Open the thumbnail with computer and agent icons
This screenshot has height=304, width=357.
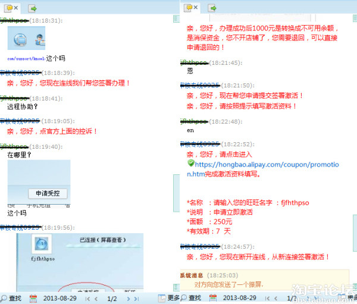point(26,38)
